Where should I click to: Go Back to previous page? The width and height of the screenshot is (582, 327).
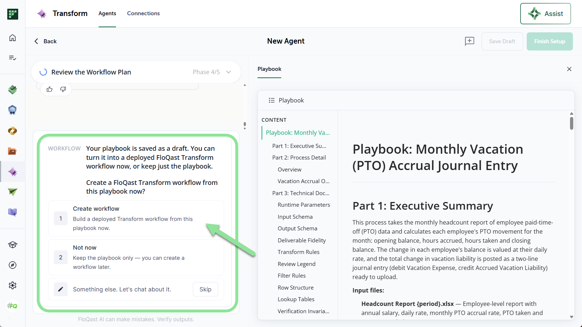coord(45,41)
